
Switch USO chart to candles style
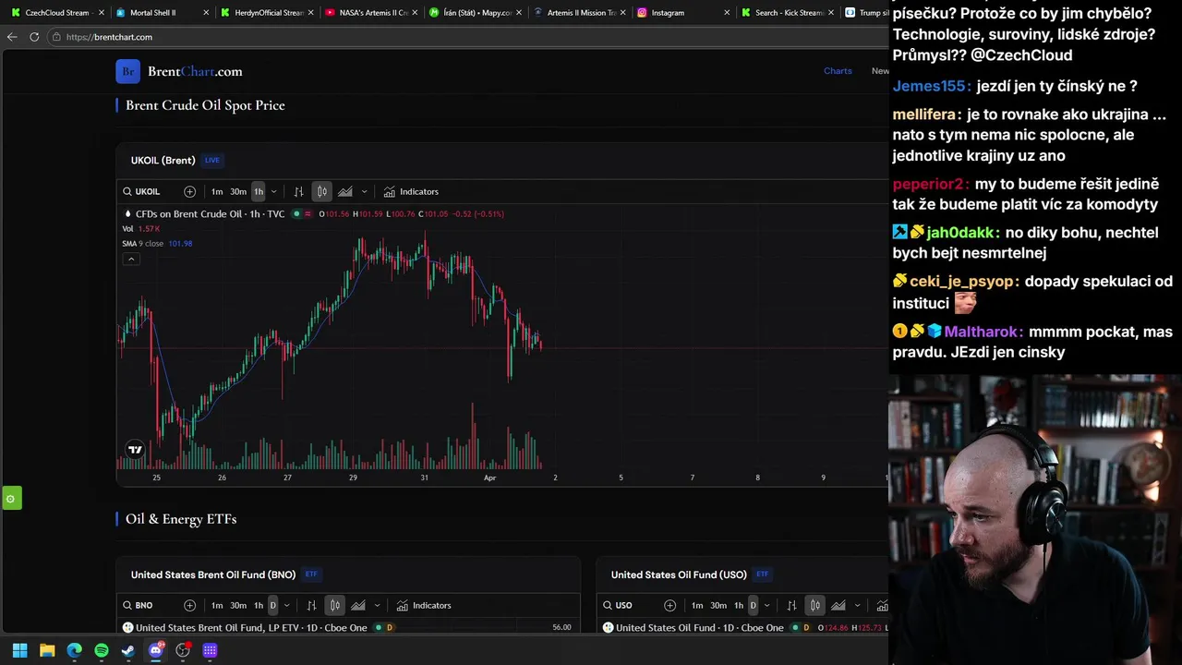[814, 605]
